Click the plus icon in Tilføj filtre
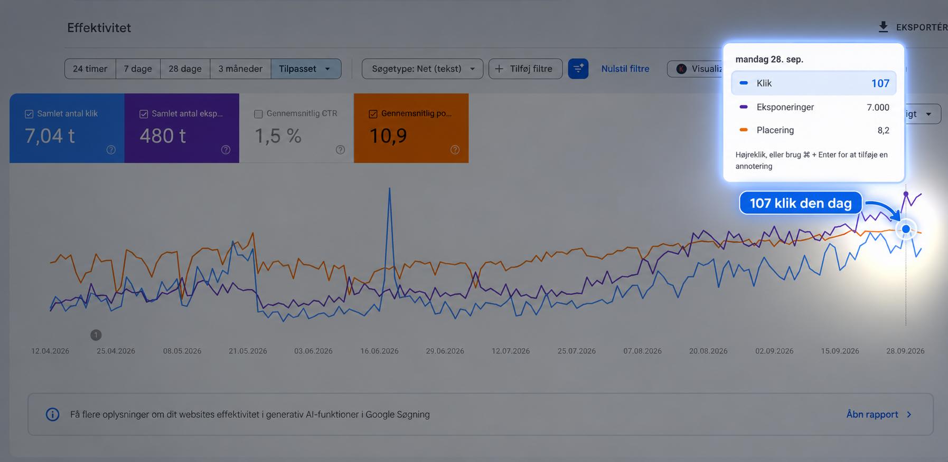 click(499, 69)
